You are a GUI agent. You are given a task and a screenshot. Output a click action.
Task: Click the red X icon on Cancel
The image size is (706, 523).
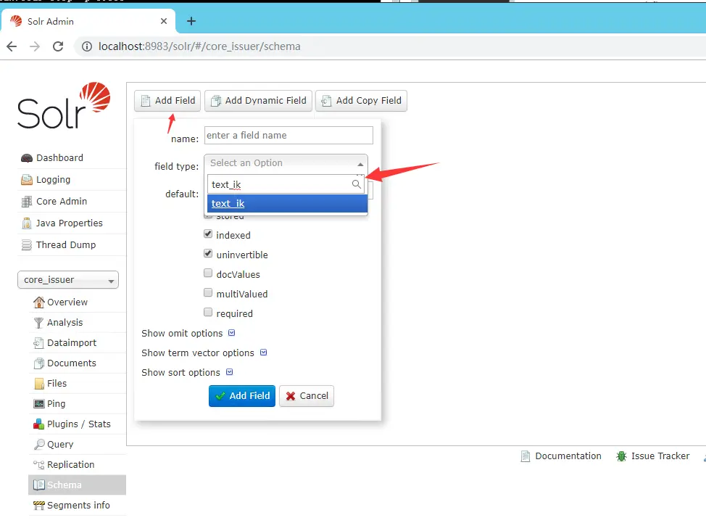pos(291,396)
